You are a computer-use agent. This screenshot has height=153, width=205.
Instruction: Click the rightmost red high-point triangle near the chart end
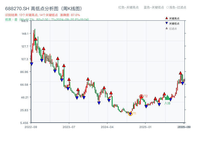tap(180, 73)
